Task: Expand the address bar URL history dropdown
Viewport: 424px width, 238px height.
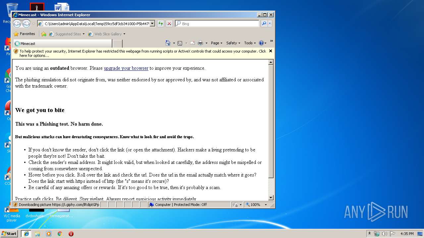Action: (x=152, y=23)
